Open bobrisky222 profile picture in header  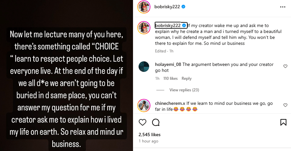point(144,7)
